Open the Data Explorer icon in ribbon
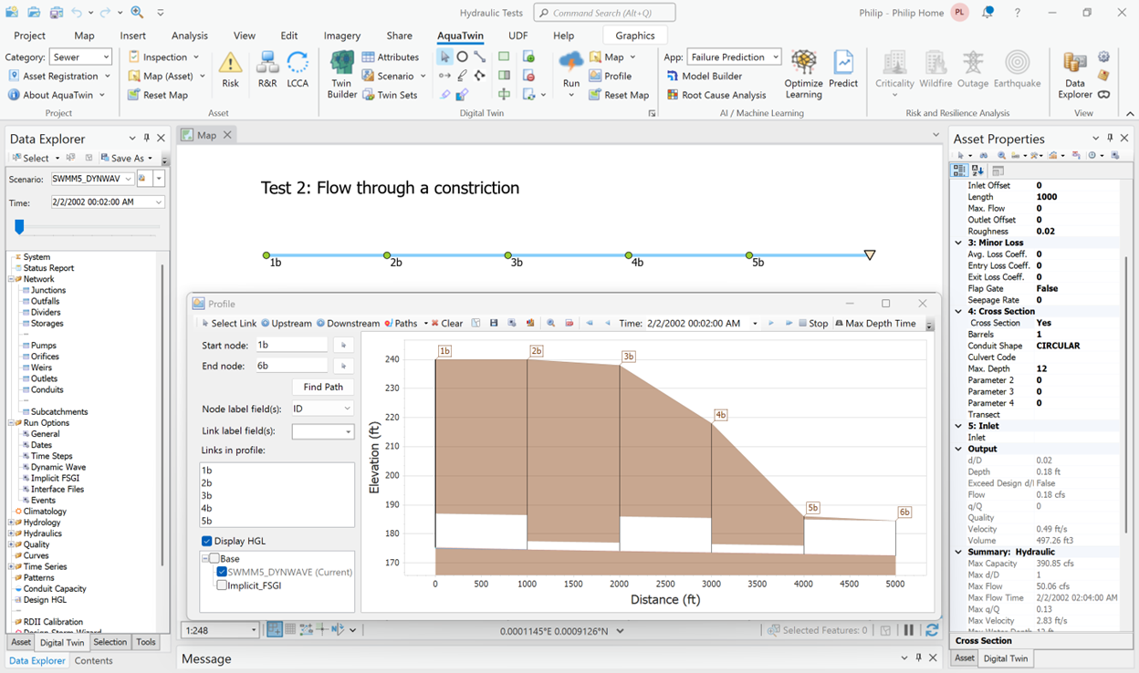This screenshot has width=1139, height=673. click(1075, 73)
